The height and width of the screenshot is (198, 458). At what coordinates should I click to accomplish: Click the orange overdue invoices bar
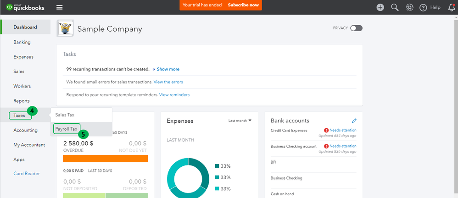click(x=106, y=158)
